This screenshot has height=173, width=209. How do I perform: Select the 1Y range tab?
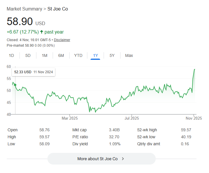point(95,55)
